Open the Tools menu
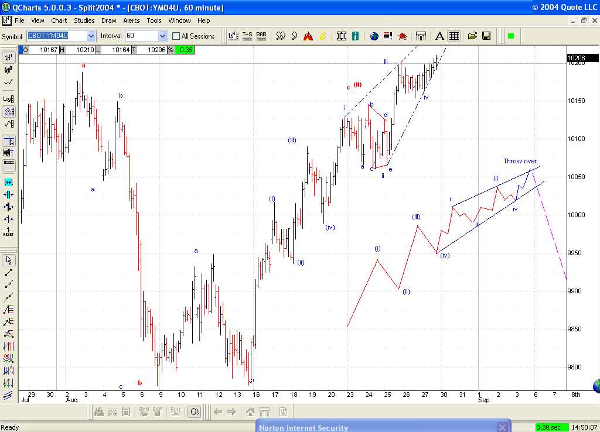 point(154,20)
